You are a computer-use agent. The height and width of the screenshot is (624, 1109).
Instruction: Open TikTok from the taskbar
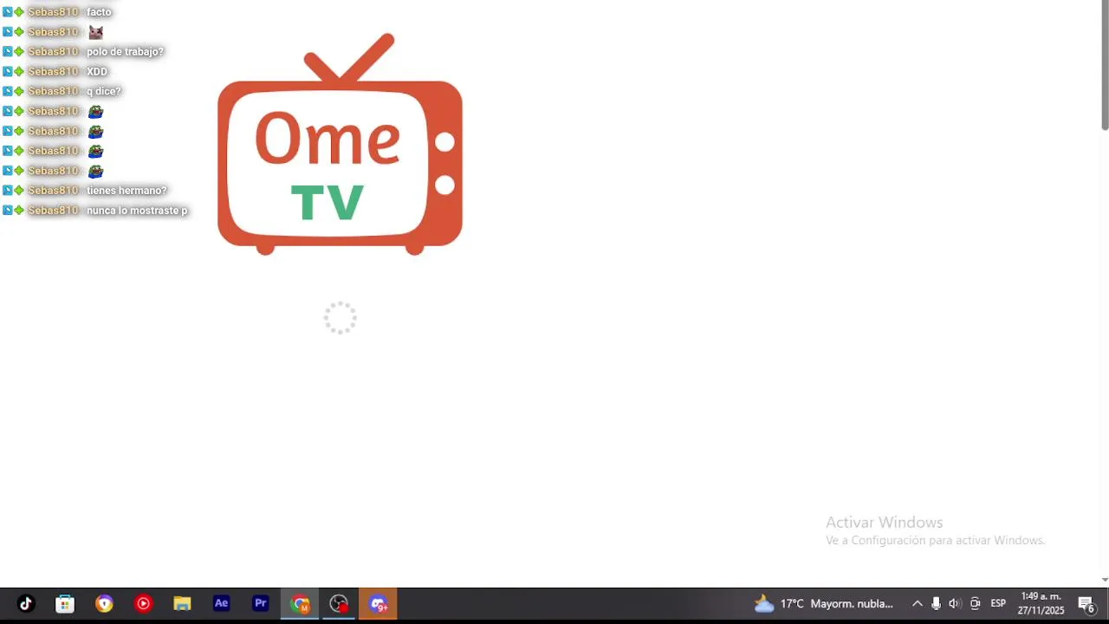pos(25,604)
